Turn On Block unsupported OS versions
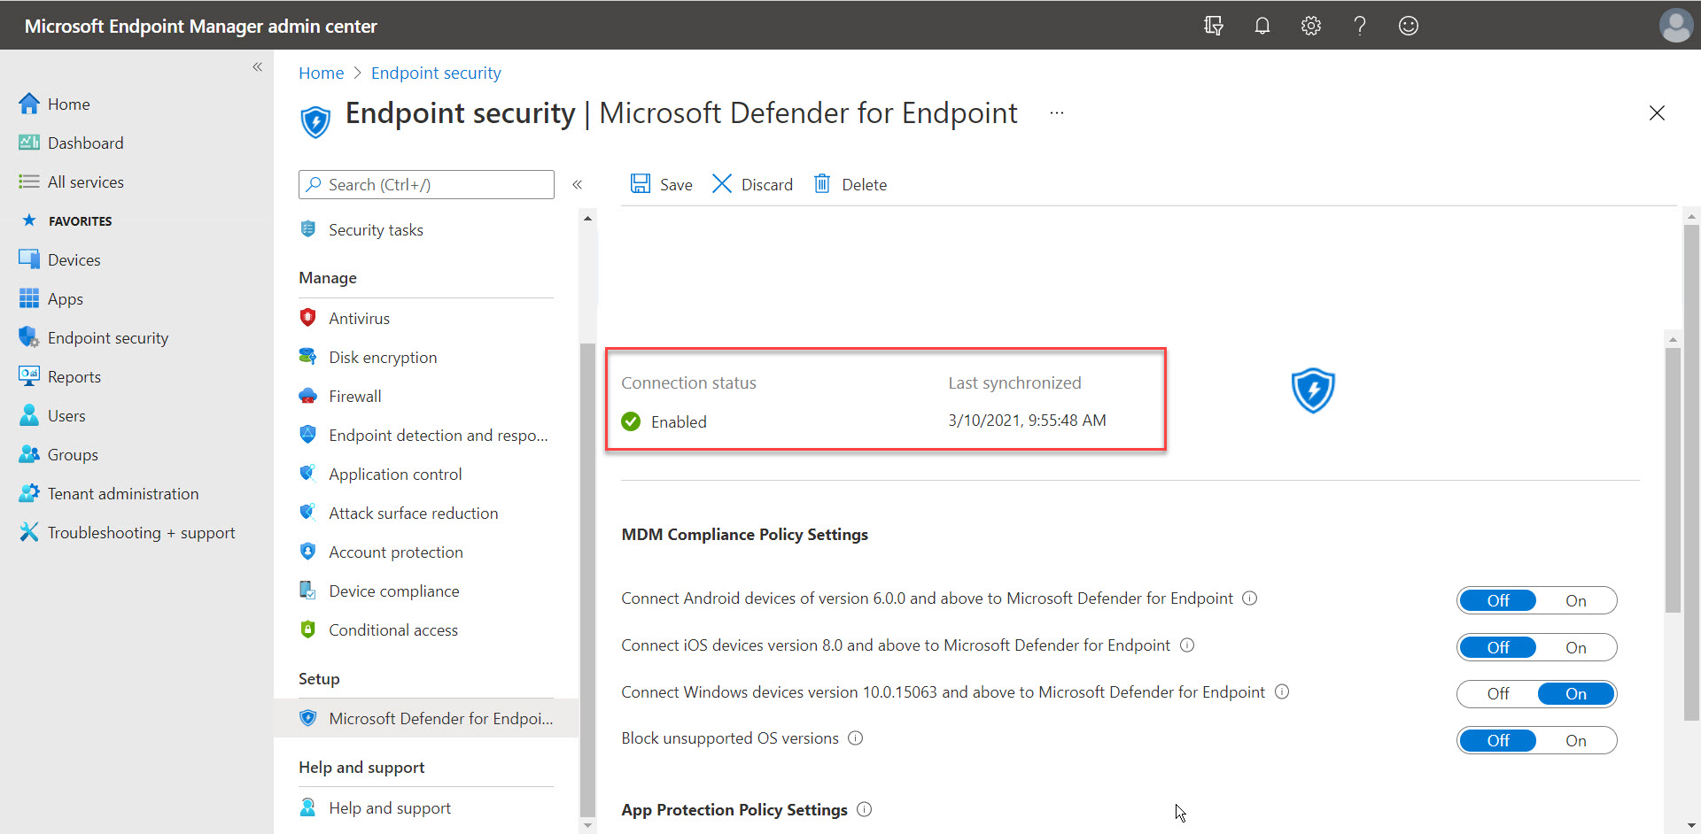Screen dimensions: 1701x834 coord(1575,741)
